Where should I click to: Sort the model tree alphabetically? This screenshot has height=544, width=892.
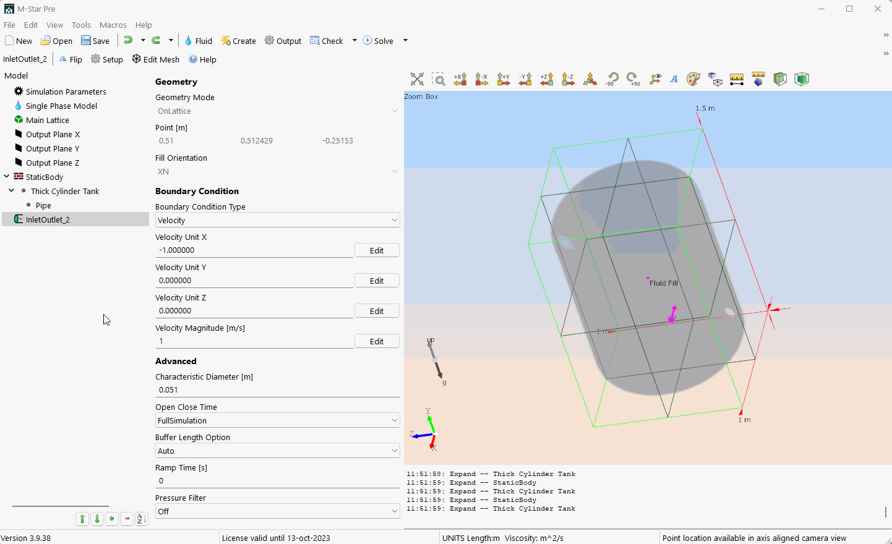click(x=142, y=519)
